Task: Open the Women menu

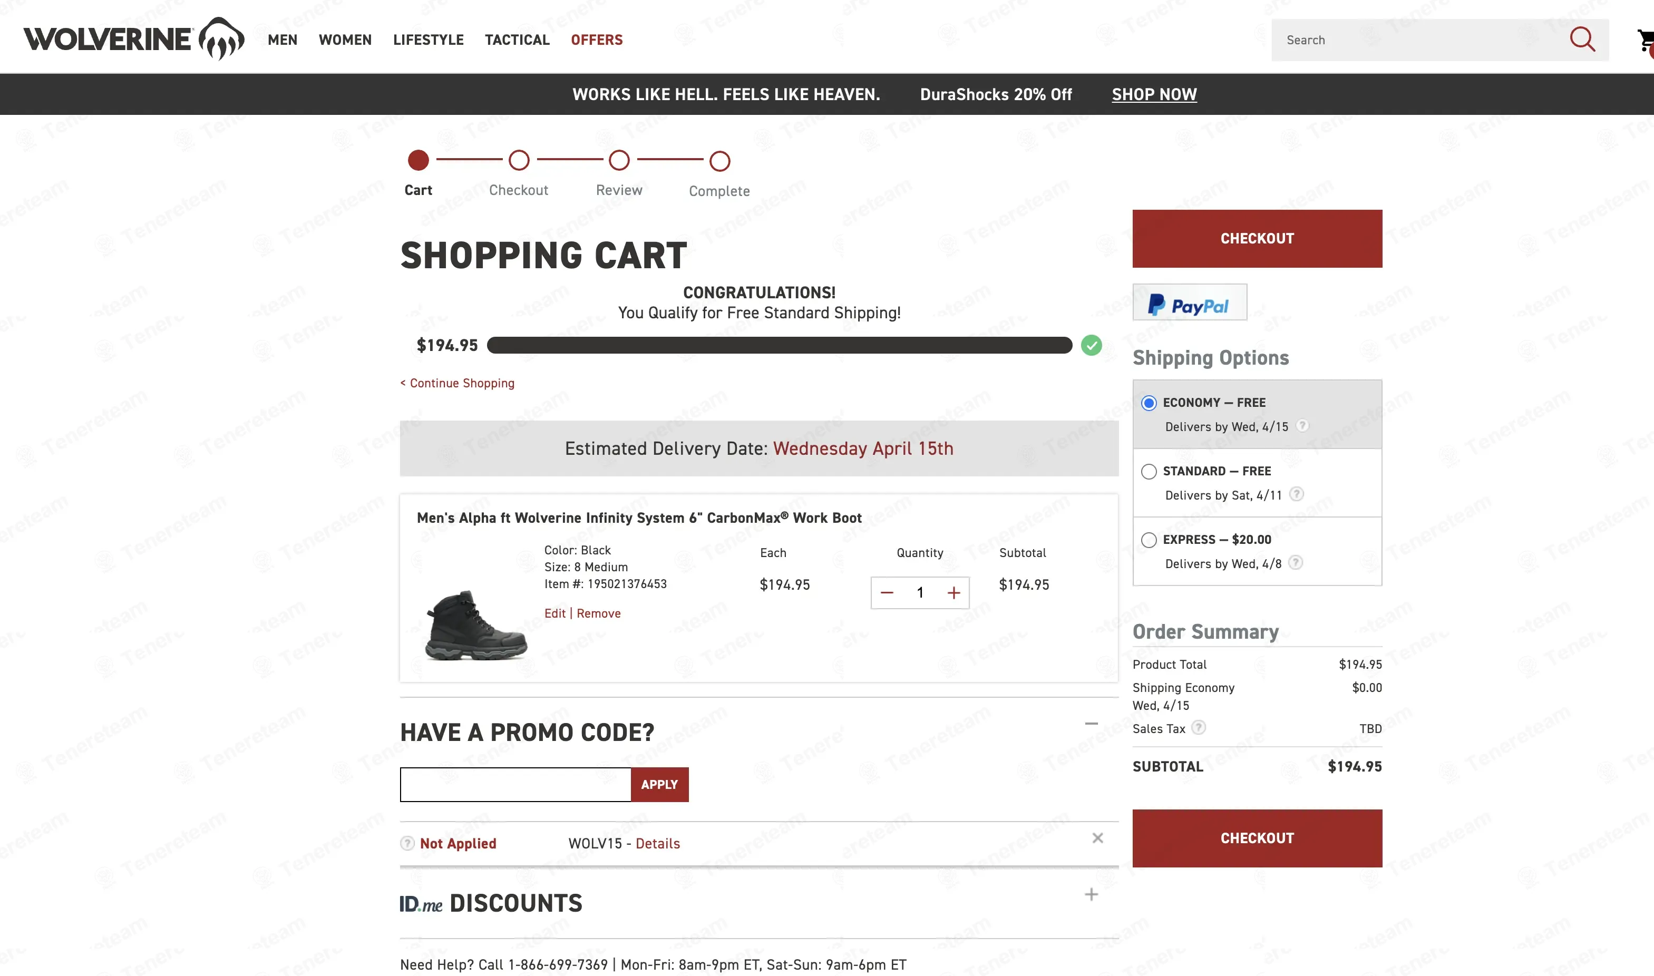Action: [x=345, y=40]
